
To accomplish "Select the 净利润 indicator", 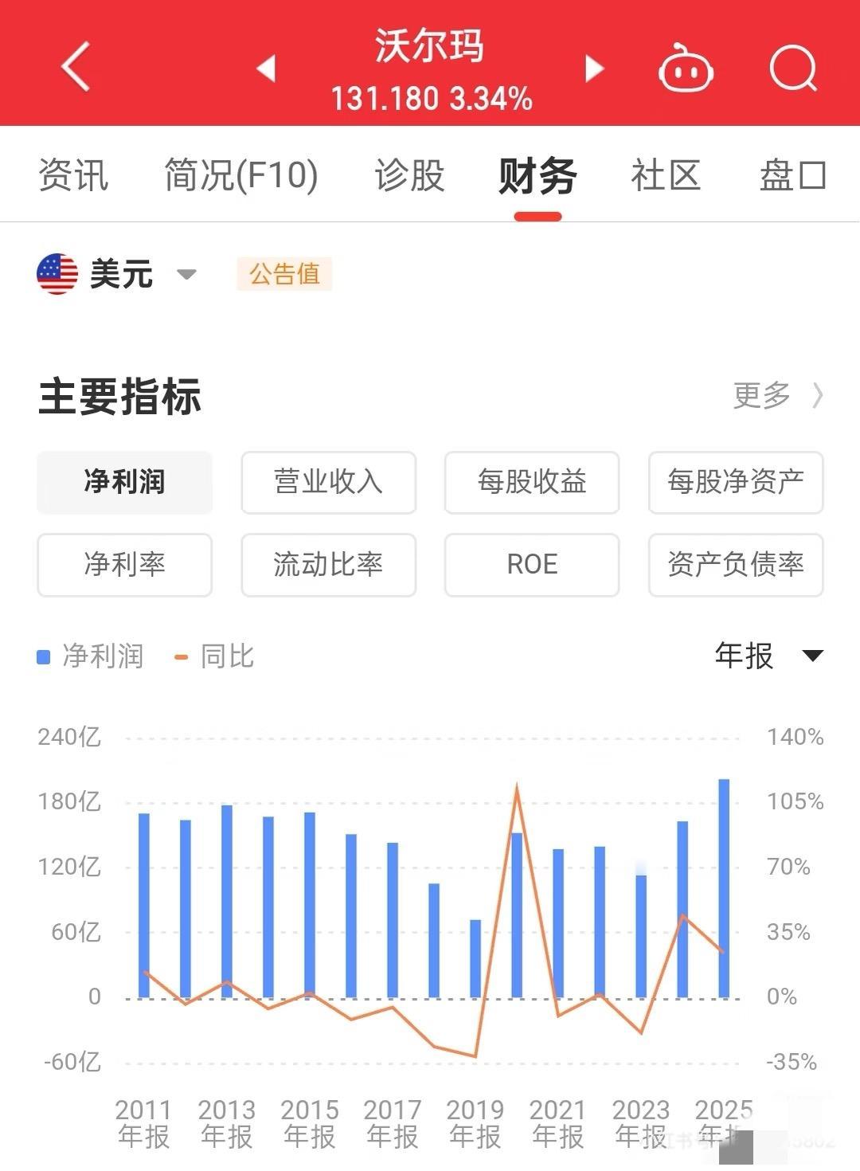I will [x=125, y=482].
